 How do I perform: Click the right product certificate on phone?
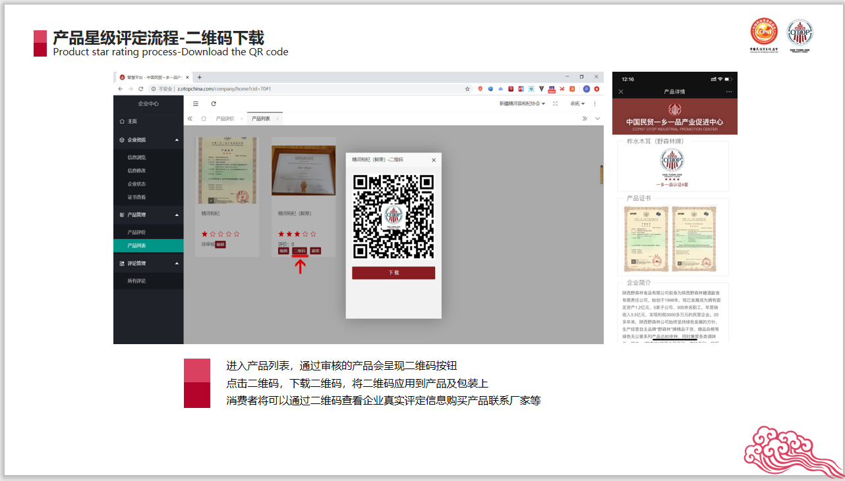click(694, 239)
